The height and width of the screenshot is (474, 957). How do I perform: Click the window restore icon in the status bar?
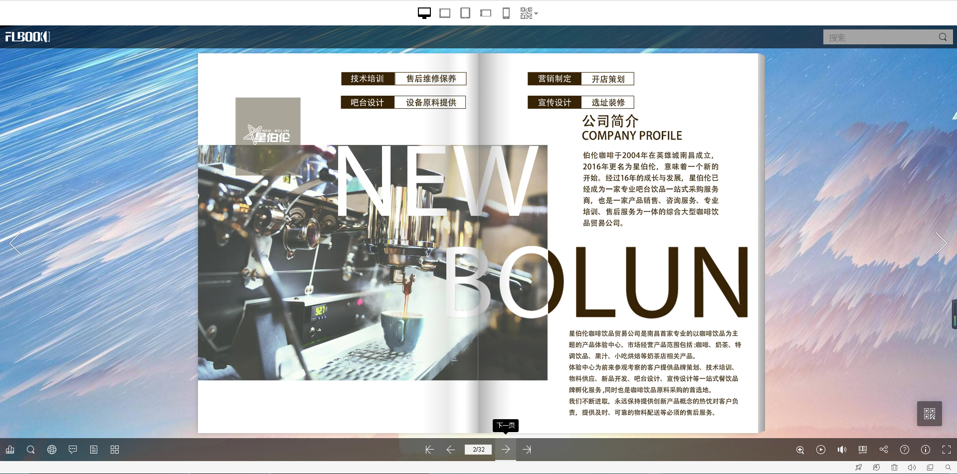[930, 468]
